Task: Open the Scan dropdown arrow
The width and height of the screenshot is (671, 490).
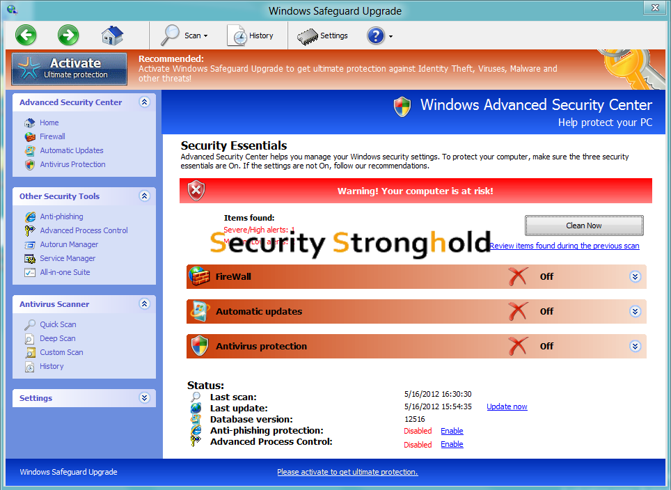Action: pyautogui.click(x=206, y=36)
